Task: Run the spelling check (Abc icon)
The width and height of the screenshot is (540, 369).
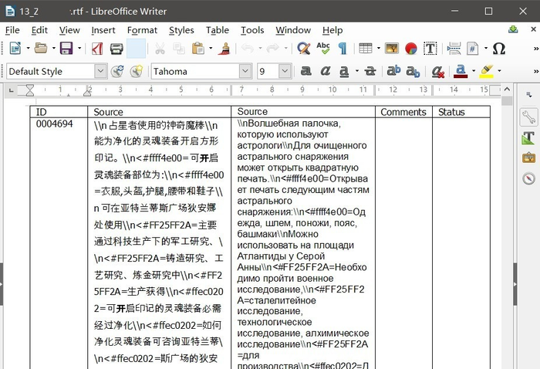Action: pyautogui.click(x=323, y=49)
